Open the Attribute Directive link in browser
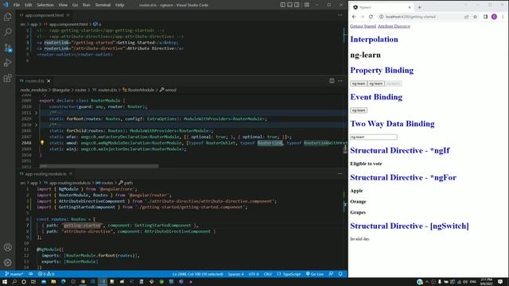Viewport: 509px width, 286px height. point(394,26)
